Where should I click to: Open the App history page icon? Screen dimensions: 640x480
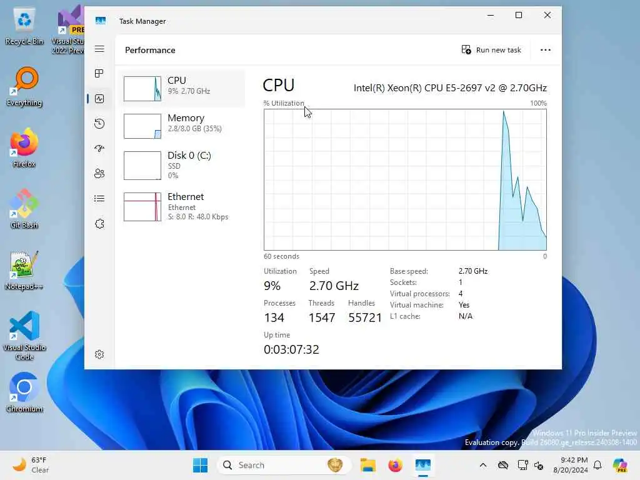click(x=99, y=124)
